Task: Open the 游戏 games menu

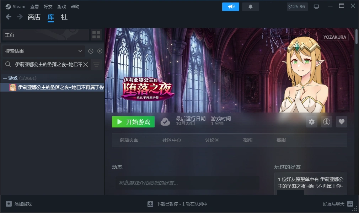Action: (61, 7)
